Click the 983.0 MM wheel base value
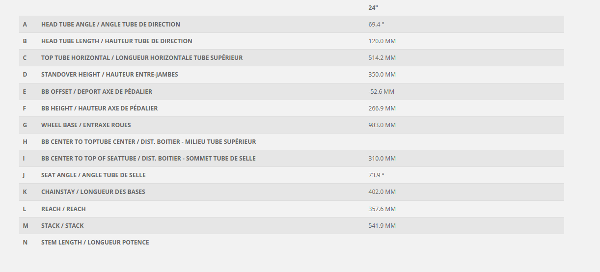The height and width of the screenshot is (272, 600). (x=382, y=125)
